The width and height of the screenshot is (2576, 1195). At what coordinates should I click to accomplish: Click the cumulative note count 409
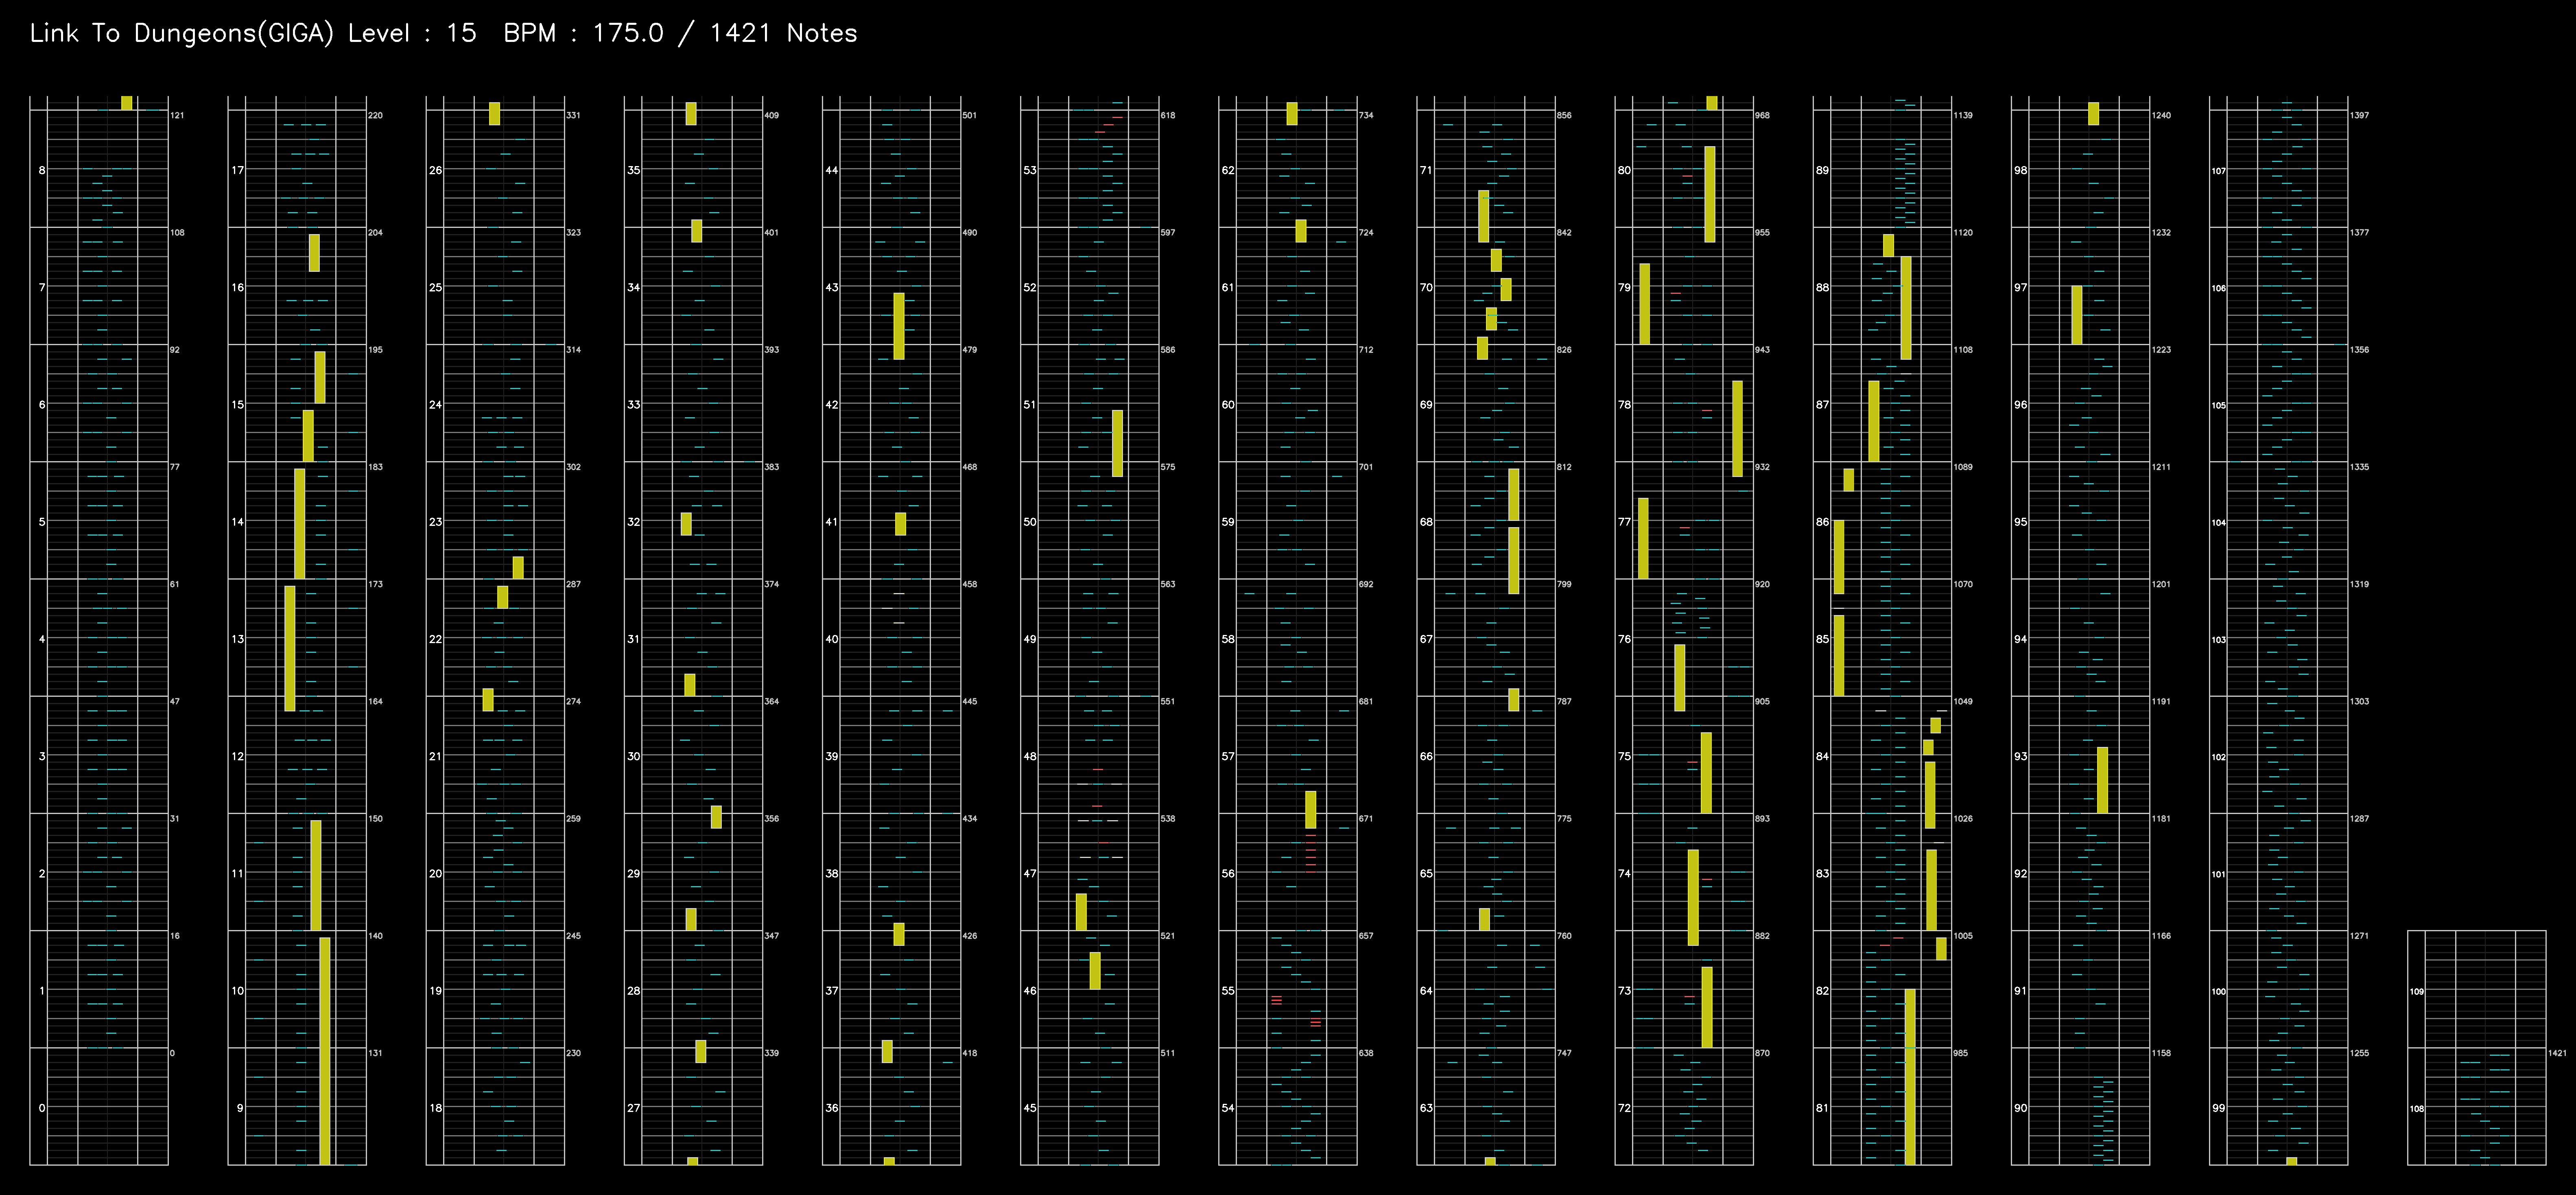[x=771, y=116]
